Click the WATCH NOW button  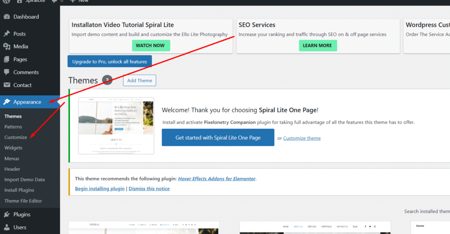(x=151, y=46)
